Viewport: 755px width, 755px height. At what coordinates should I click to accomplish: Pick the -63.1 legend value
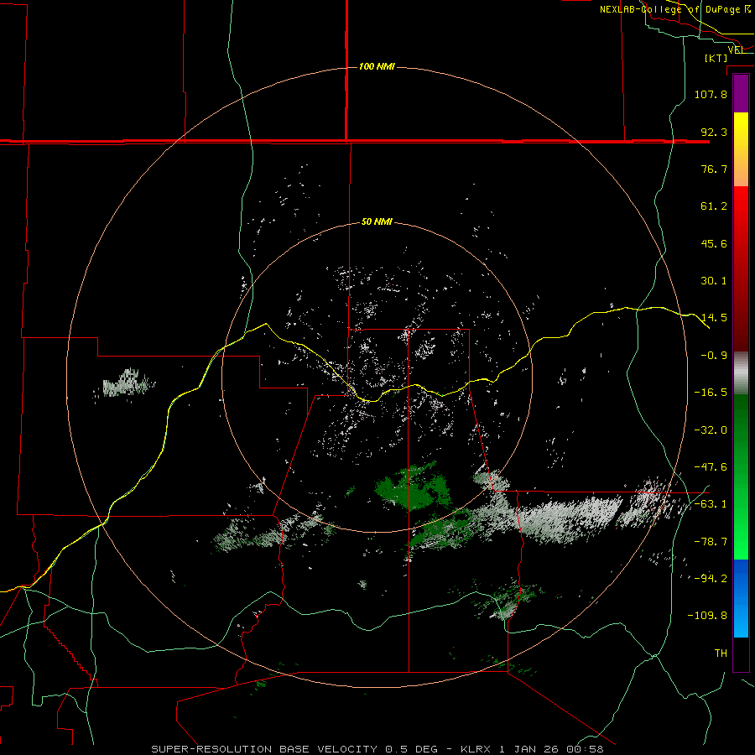click(x=711, y=504)
